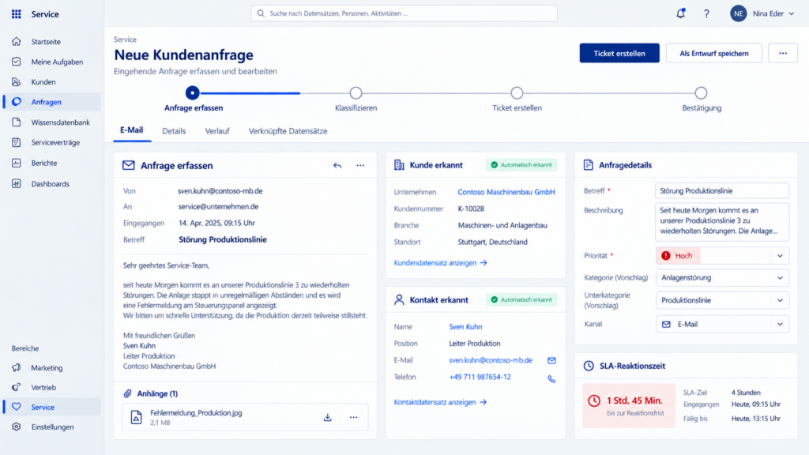Click the Anfrage erfassen step marker

(193, 93)
